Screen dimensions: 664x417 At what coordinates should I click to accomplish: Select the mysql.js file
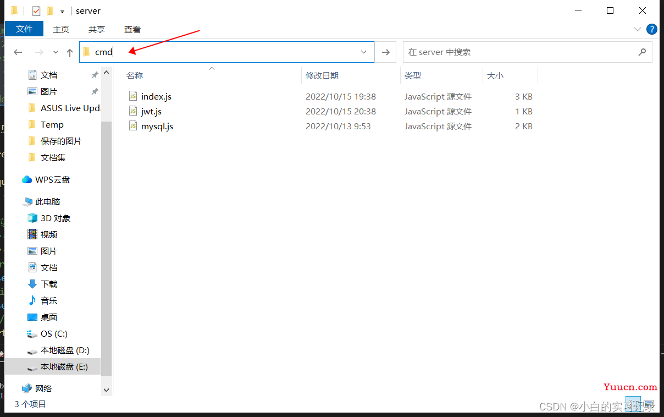157,126
